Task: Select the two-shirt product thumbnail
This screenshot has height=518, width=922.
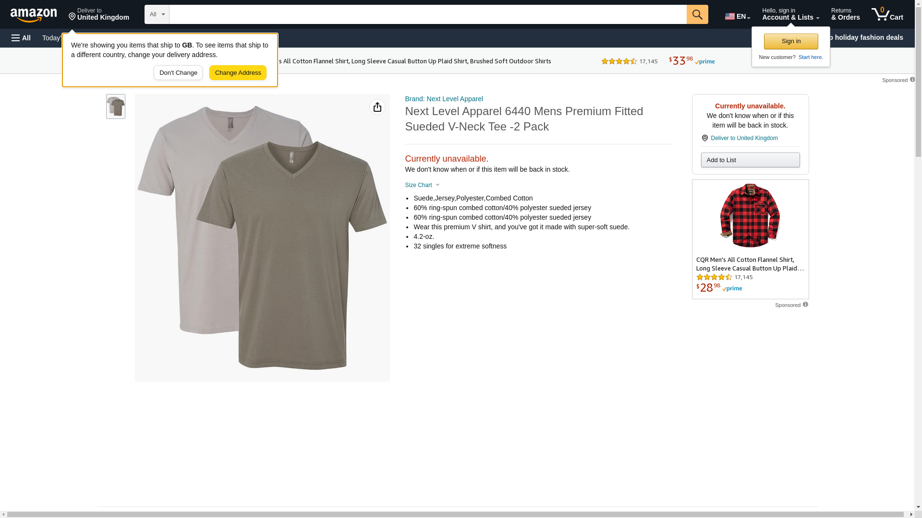Action: point(116,106)
